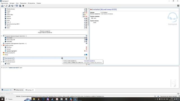Select user Yuki <3
The width and height of the screenshot is (180, 101).
click(9, 22)
